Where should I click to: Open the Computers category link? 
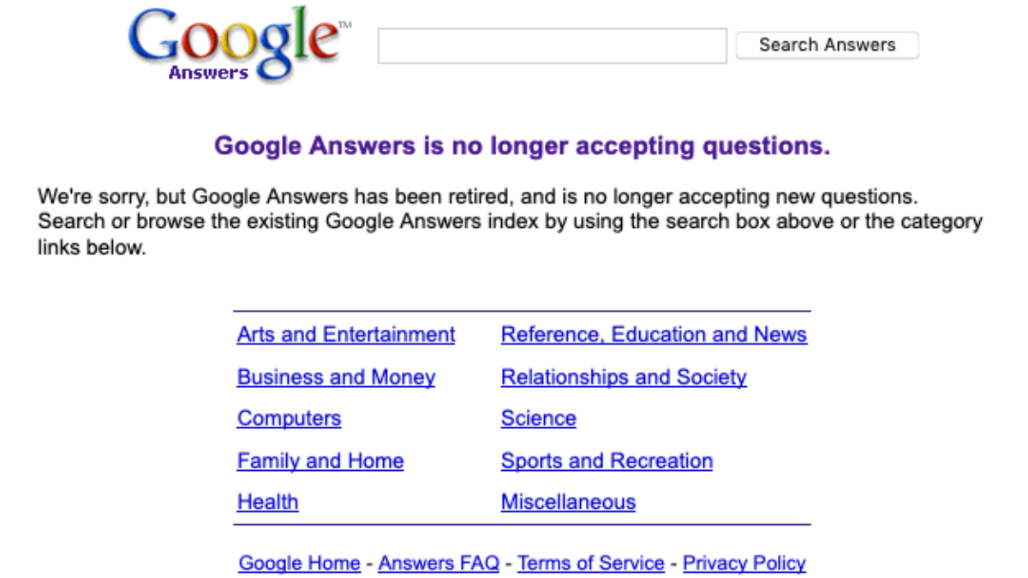click(x=289, y=419)
